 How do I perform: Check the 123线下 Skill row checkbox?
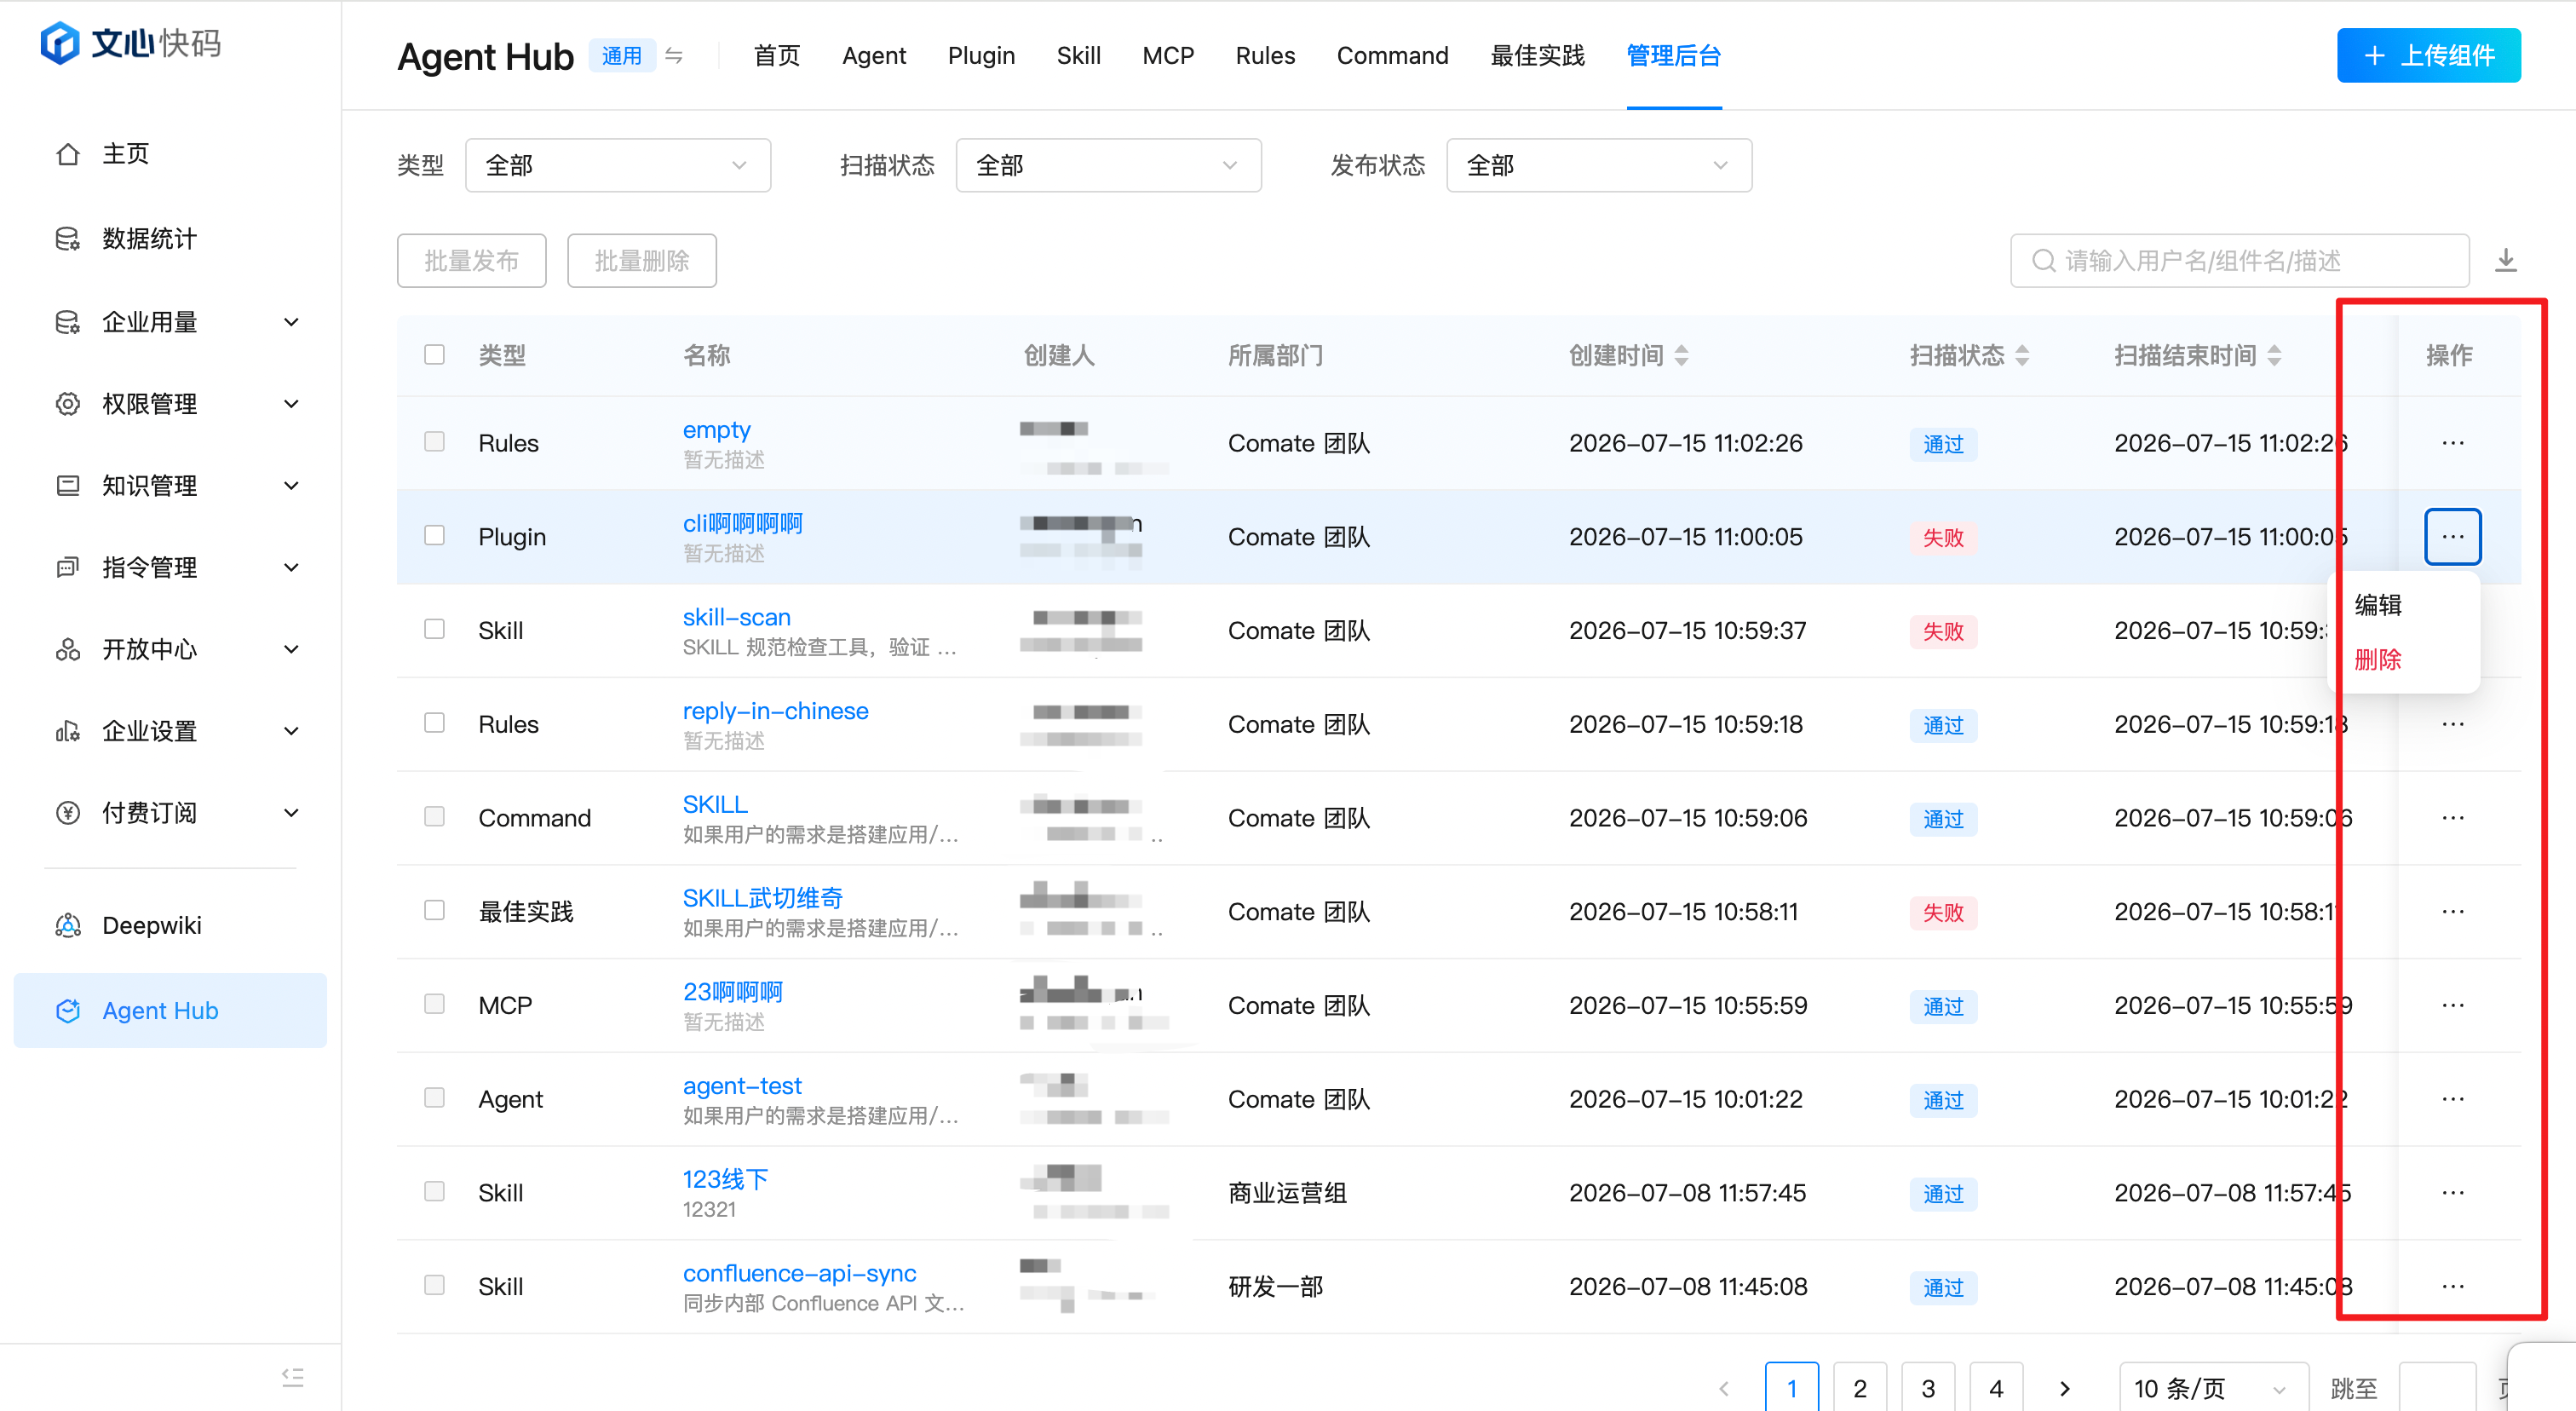click(x=434, y=1192)
